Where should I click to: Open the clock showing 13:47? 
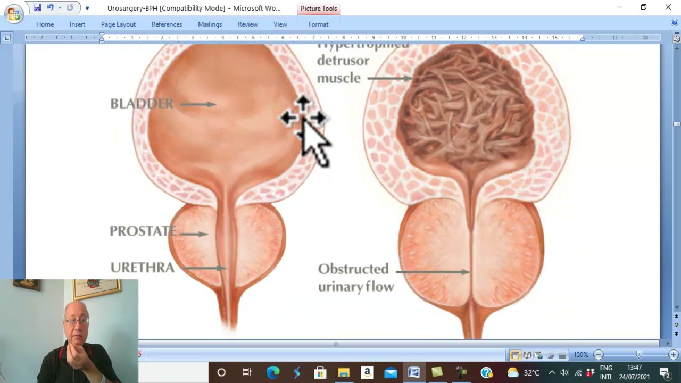click(634, 372)
